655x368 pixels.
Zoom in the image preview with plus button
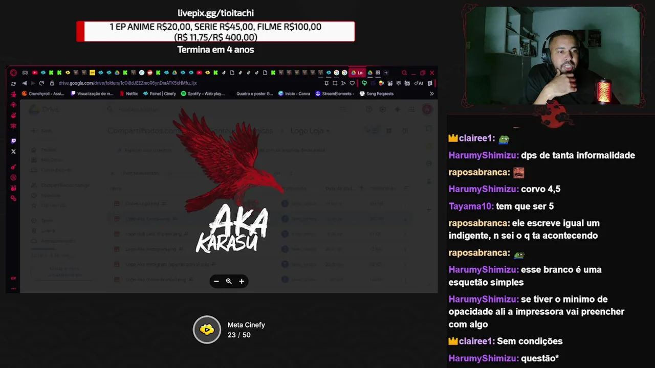pyautogui.click(x=242, y=281)
